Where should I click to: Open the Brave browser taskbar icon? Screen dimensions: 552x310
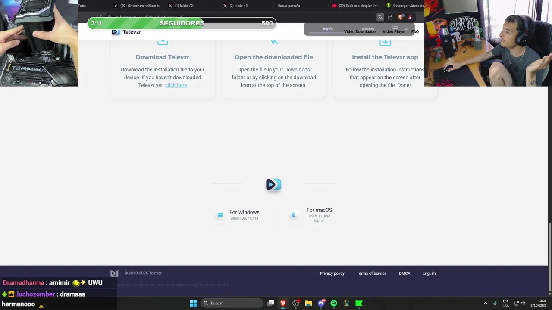pos(283,303)
